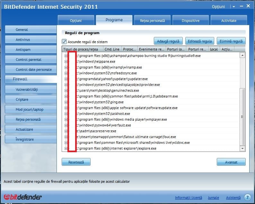255x204 pixels.
Task: Expand the winamp.exe rule
Action: point(66,67)
